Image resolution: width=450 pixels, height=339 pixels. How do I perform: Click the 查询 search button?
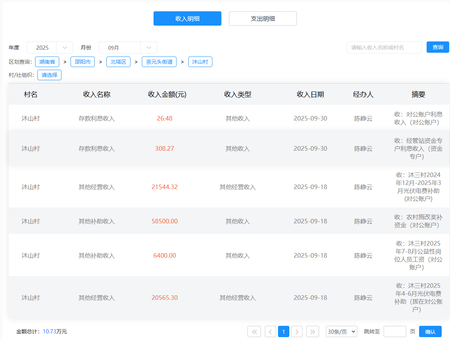(x=438, y=47)
